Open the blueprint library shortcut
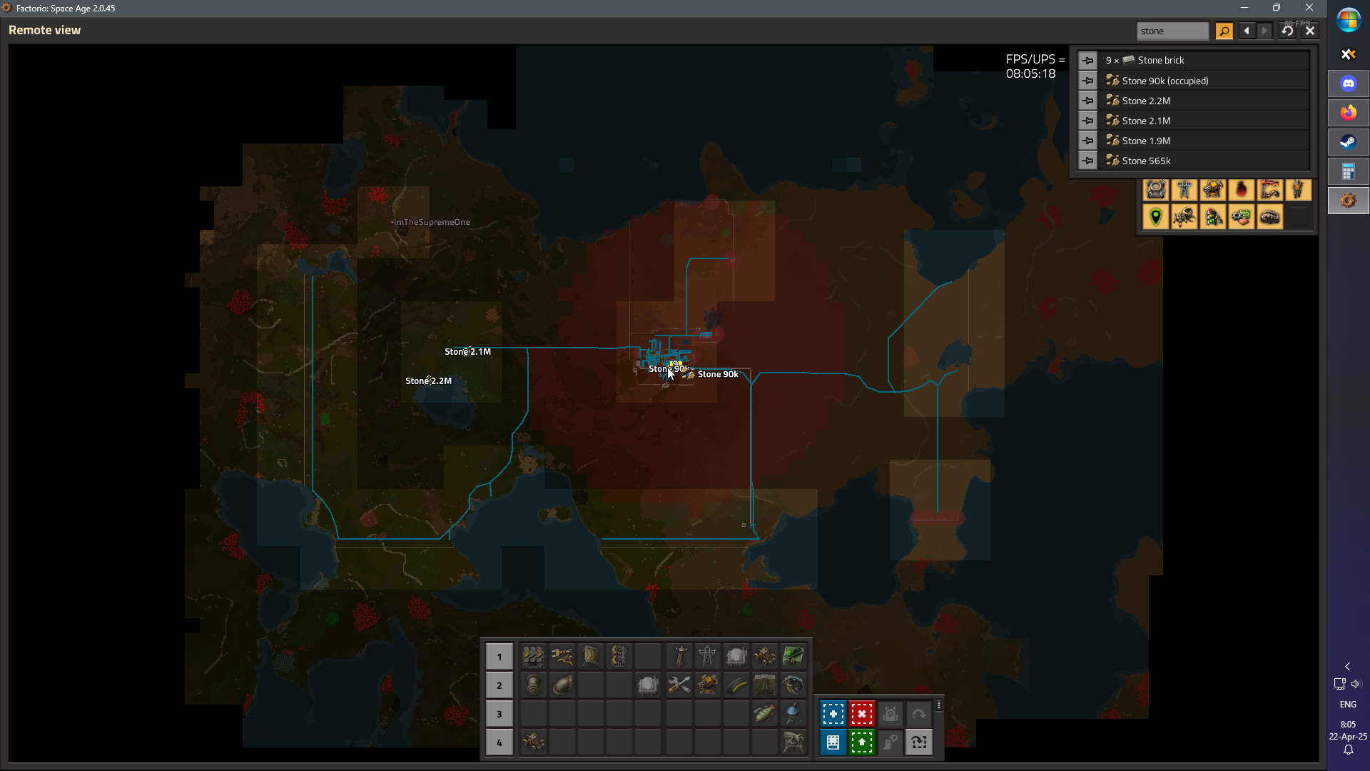 click(x=833, y=742)
